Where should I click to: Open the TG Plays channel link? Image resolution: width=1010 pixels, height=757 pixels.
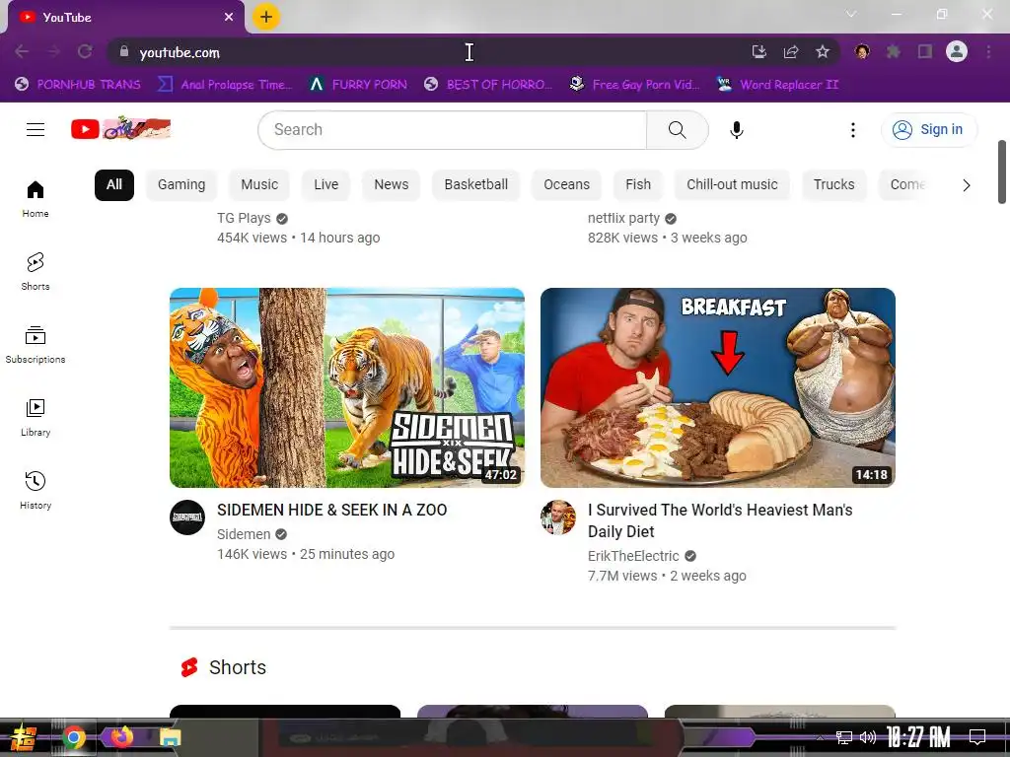(x=244, y=218)
